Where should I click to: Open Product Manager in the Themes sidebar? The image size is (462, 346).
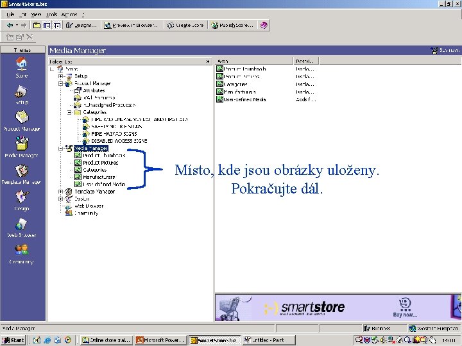click(x=22, y=120)
